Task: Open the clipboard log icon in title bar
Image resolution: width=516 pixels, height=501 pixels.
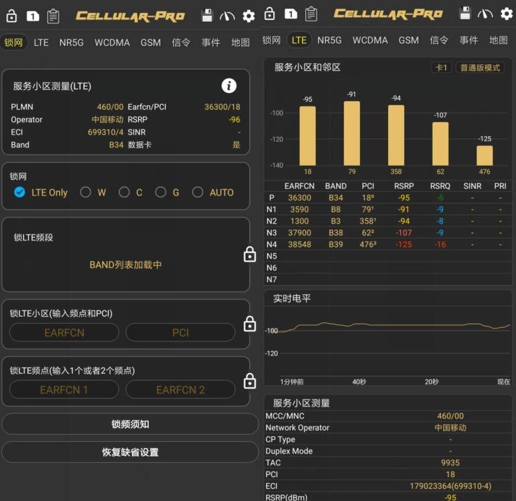Action: click(x=54, y=16)
